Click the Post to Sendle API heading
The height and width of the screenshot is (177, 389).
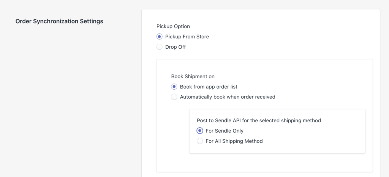pos(259,120)
